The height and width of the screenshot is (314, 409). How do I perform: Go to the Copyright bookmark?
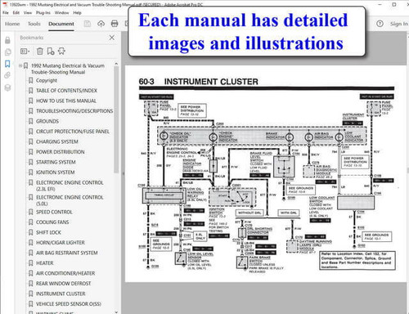(x=47, y=80)
